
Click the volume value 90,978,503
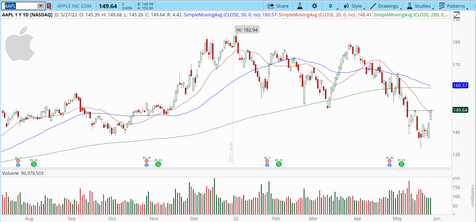click(x=32, y=173)
